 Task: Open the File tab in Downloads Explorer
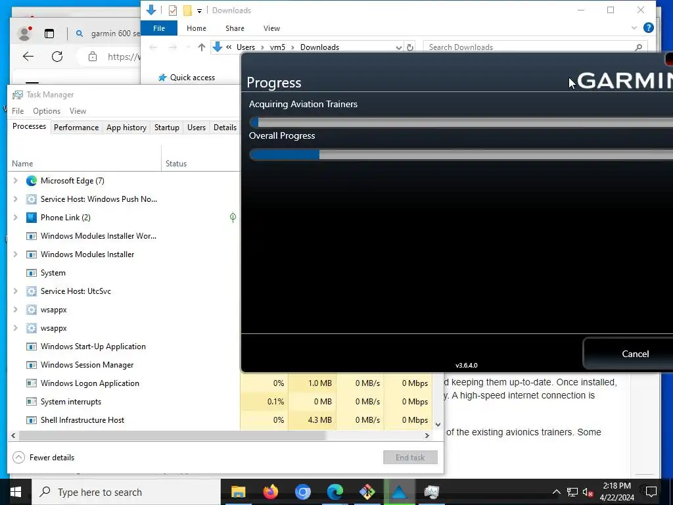(159, 28)
